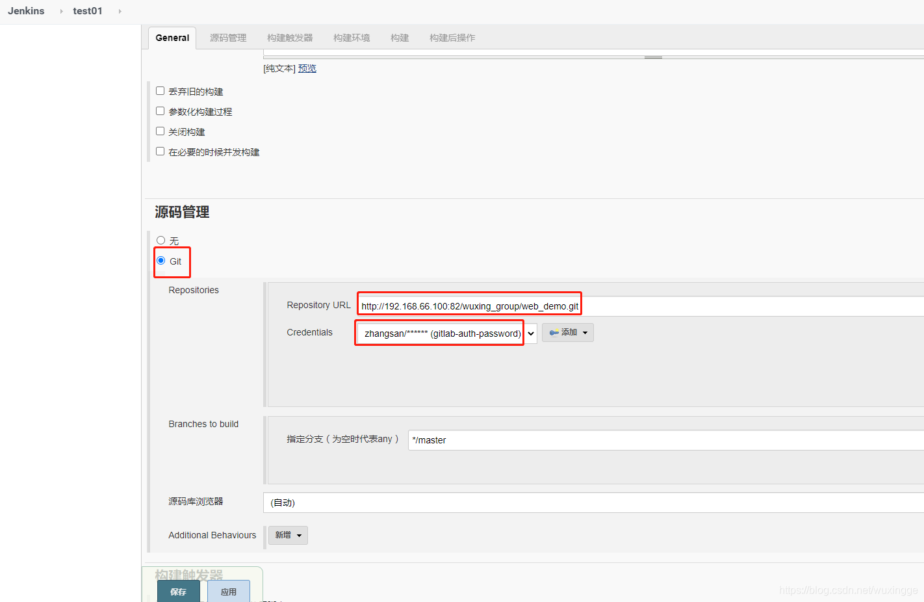
Task: Select the 无 source control radio button
Action: (160, 241)
